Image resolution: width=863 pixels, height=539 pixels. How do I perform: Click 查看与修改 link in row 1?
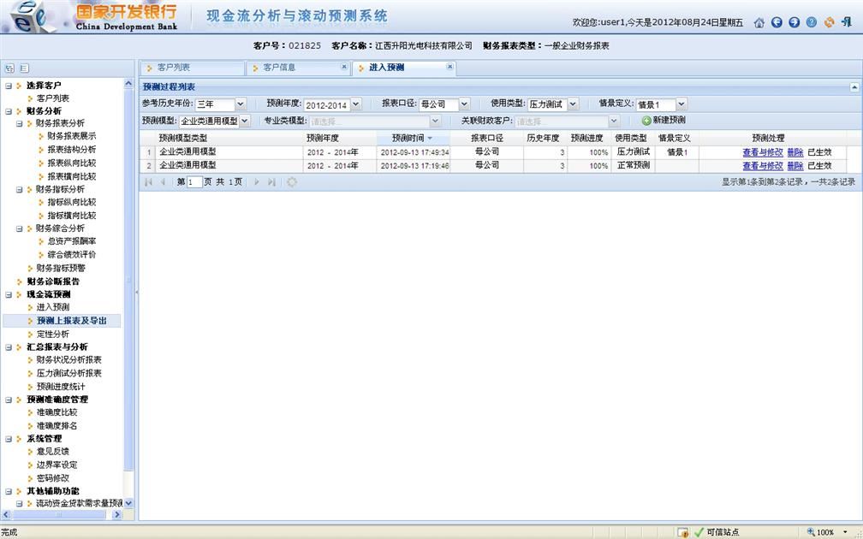763,152
